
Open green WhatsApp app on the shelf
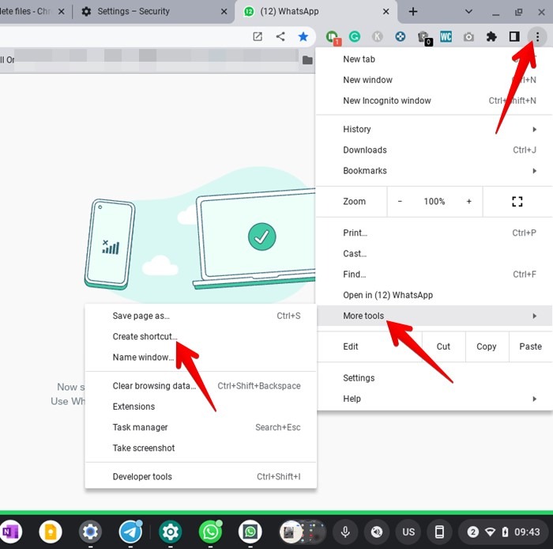(x=210, y=532)
